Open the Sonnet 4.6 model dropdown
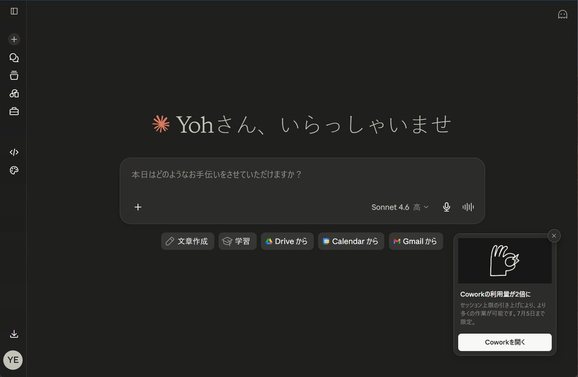Screen dimensions: 578x377 [400, 207]
